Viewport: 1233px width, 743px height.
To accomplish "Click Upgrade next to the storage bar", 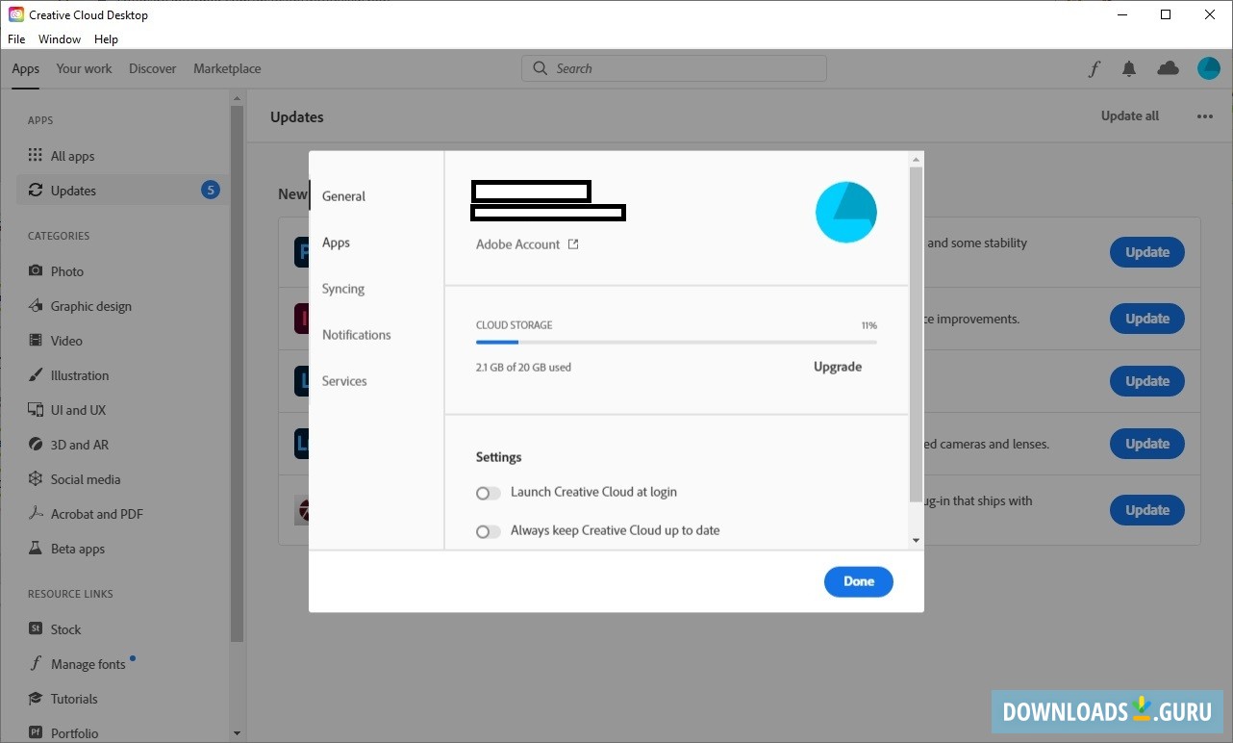I will point(836,366).
